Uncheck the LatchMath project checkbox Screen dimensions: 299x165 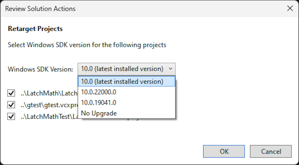(11, 93)
